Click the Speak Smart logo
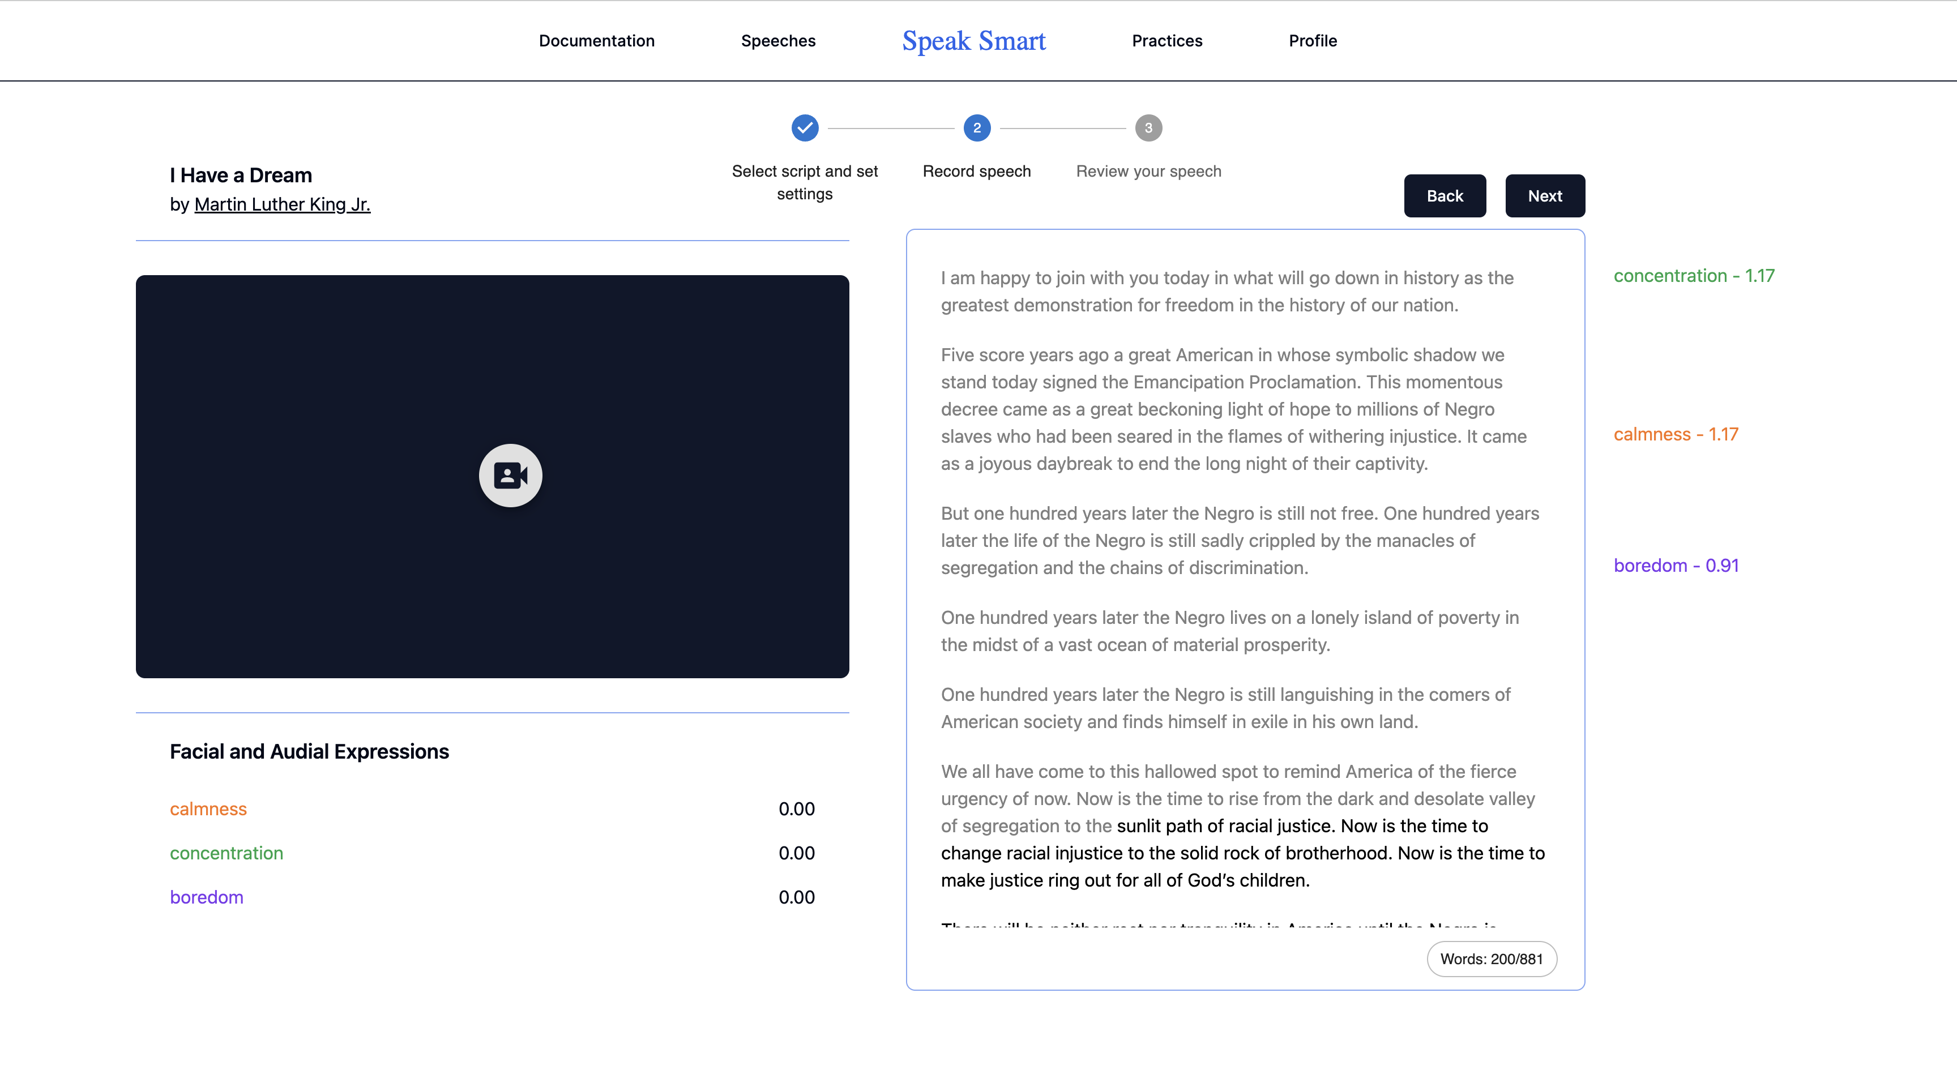 tap(973, 41)
